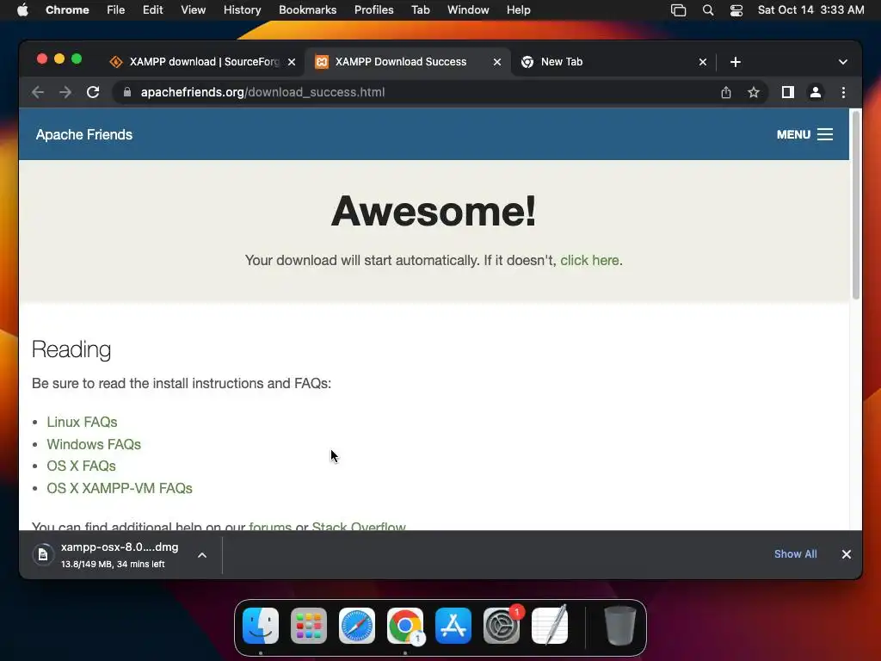Close the XAMPP Download Success tab
This screenshot has height=661, width=881.
coord(497,62)
